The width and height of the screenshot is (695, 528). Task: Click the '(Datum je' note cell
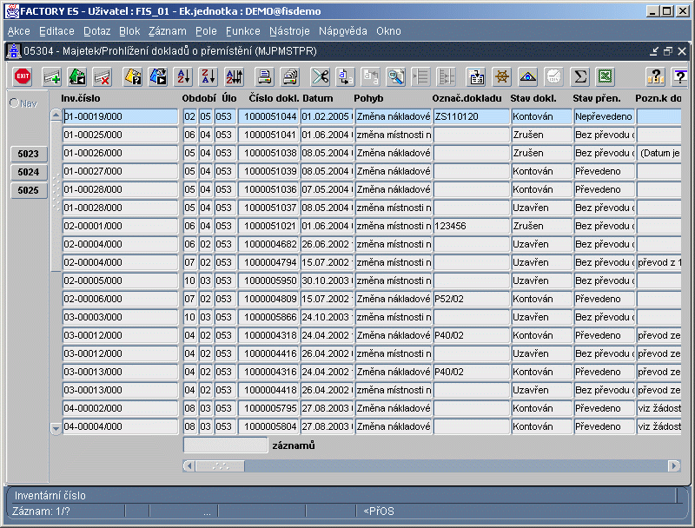click(659, 153)
